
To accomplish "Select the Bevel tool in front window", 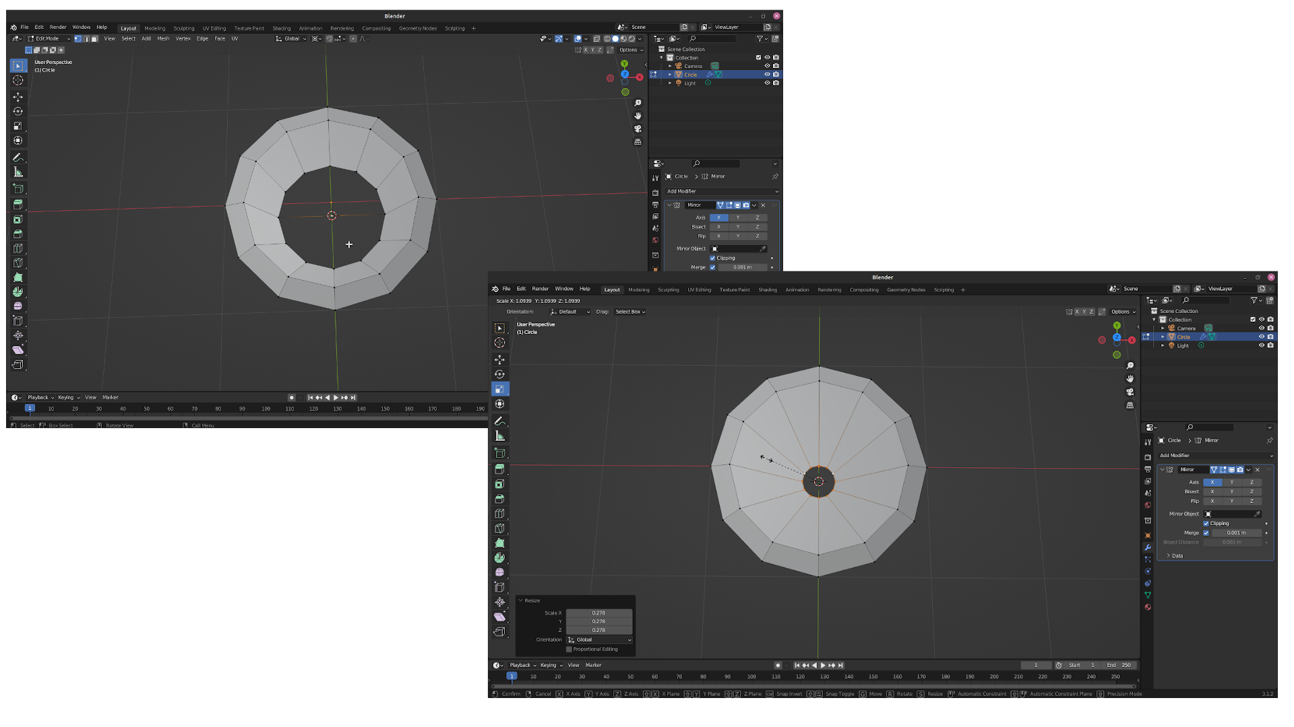I will tap(499, 499).
